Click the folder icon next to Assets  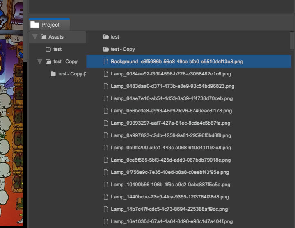43,37
